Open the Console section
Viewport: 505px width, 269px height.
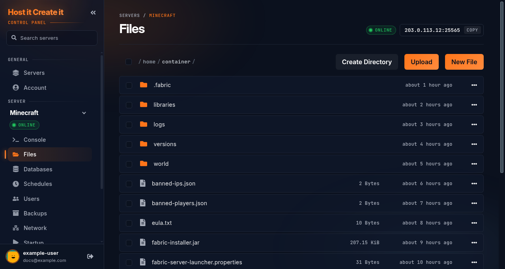[x=50, y=140]
